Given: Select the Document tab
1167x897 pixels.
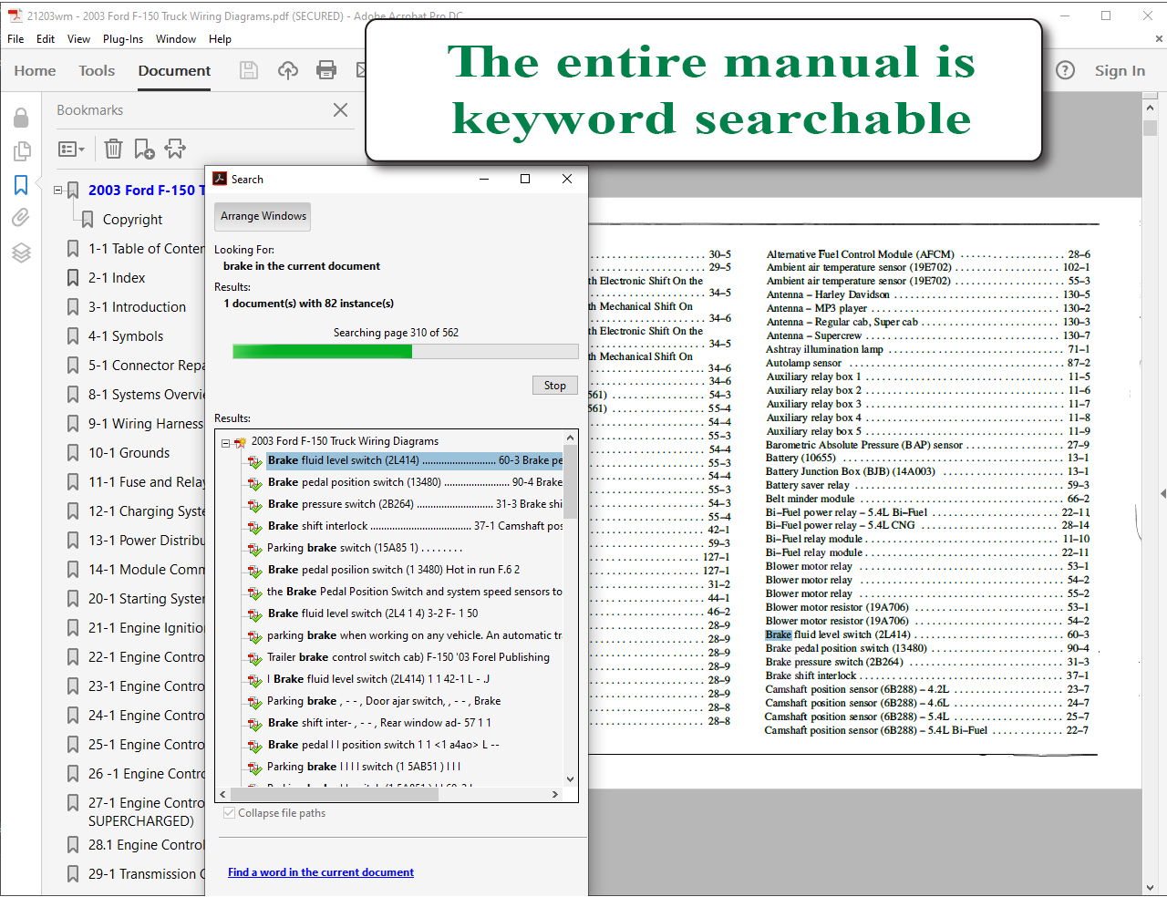Looking at the screenshot, I should point(174,70).
